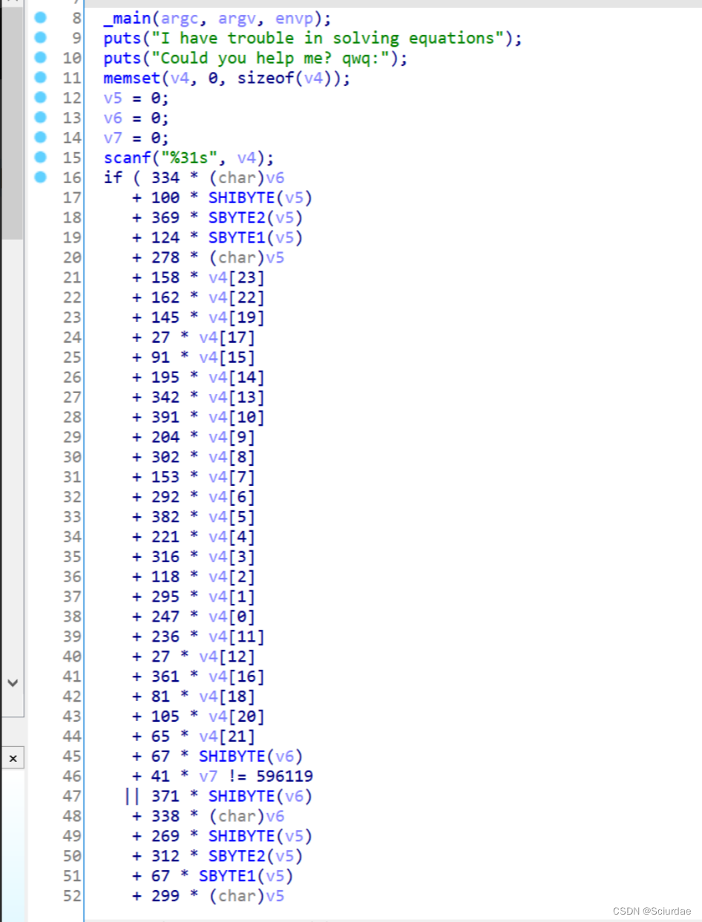
Task: Click the breakpoint marker on line 15
Action: pos(41,158)
